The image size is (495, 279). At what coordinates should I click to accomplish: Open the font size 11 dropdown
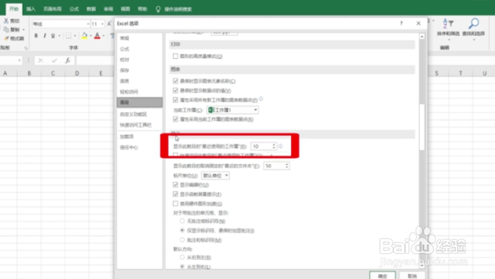click(102, 24)
